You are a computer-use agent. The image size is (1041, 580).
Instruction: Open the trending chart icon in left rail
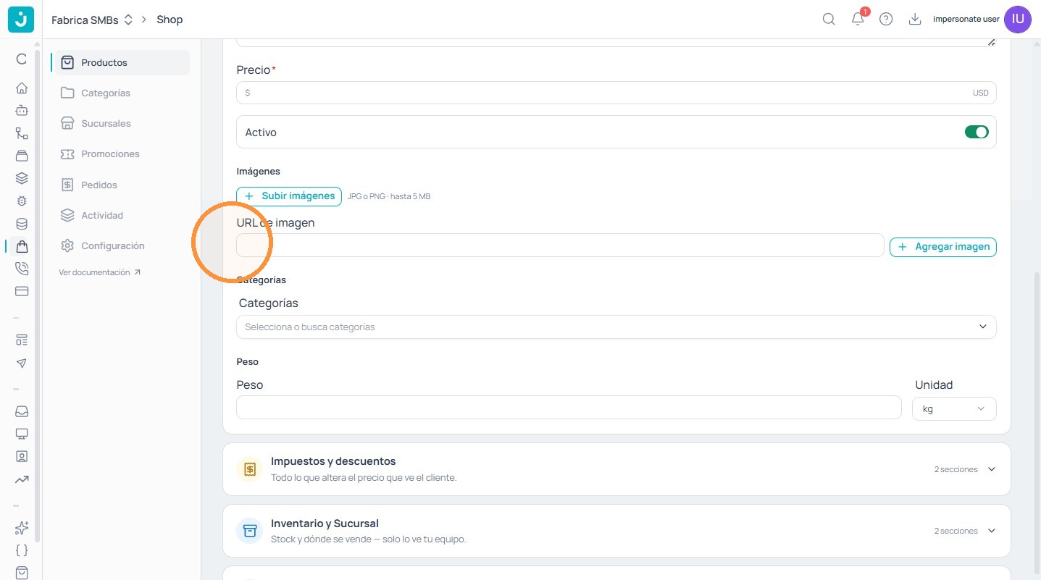pos(22,479)
